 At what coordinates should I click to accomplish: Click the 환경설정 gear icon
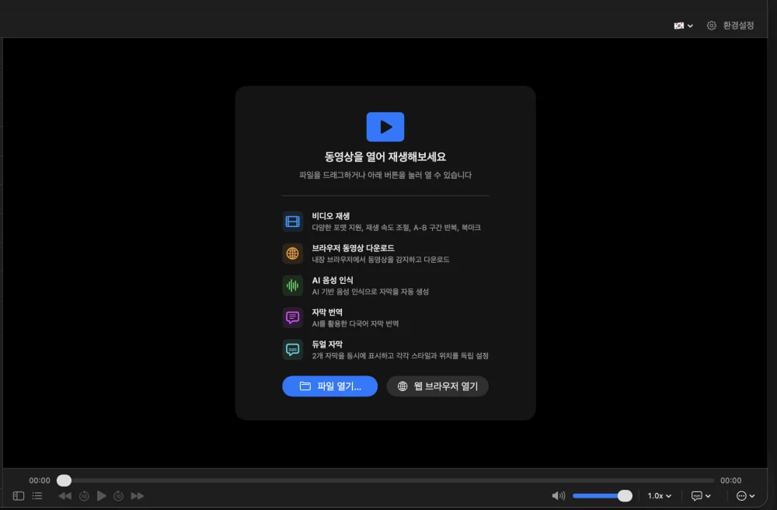[712, 26]
